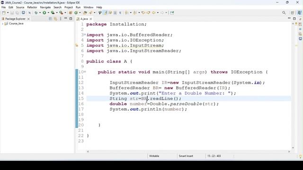
Task: Collapse the main method fold at line 10
Action: (x=85, y=71)
